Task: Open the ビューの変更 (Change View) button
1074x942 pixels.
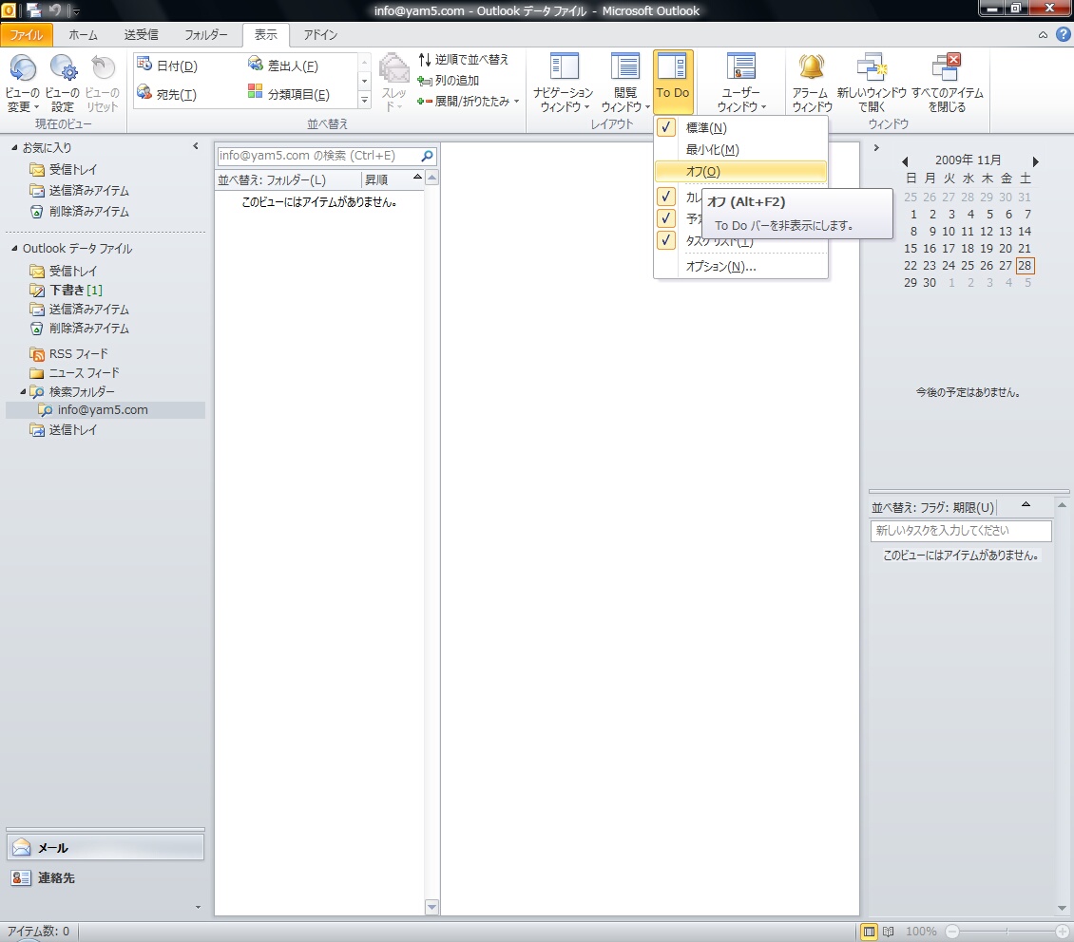Action: pyautogui.click(x=23, y=83)
